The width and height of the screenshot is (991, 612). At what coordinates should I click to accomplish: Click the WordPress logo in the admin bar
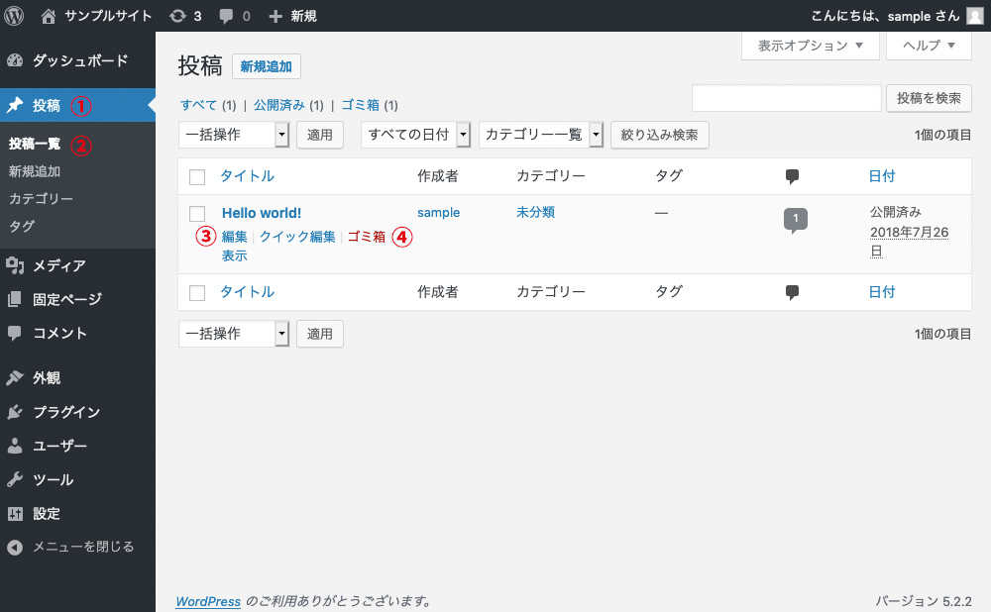13,15
